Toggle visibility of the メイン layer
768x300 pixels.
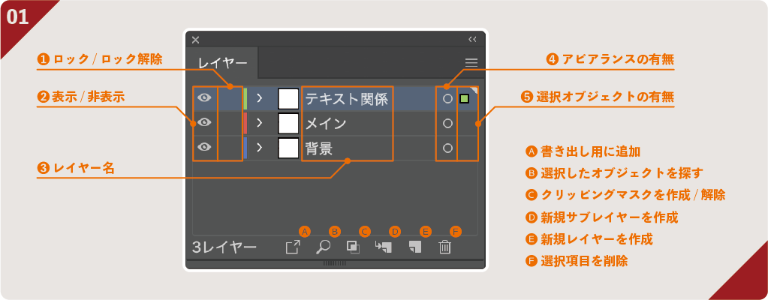coord(204,123)
